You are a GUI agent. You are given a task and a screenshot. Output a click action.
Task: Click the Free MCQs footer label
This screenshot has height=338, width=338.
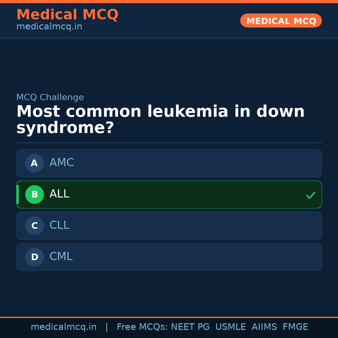142,327
